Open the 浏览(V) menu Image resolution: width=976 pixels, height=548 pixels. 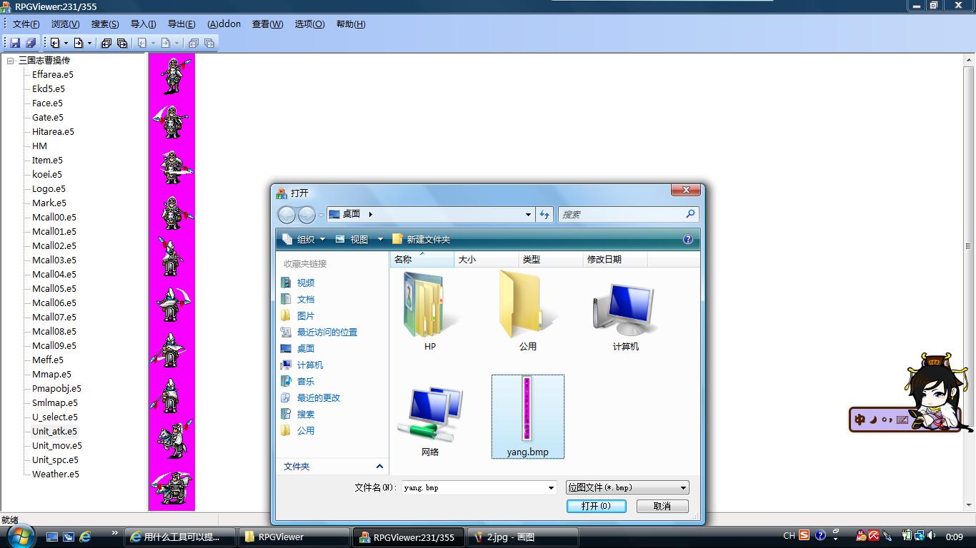coord(65,24)
